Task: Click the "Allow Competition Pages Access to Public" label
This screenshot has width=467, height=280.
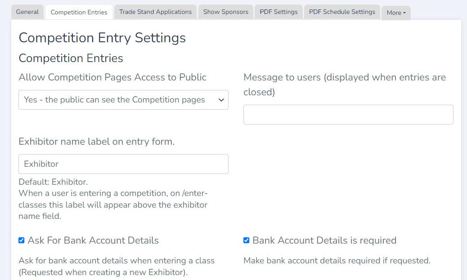Action: (x=112, y=77)
